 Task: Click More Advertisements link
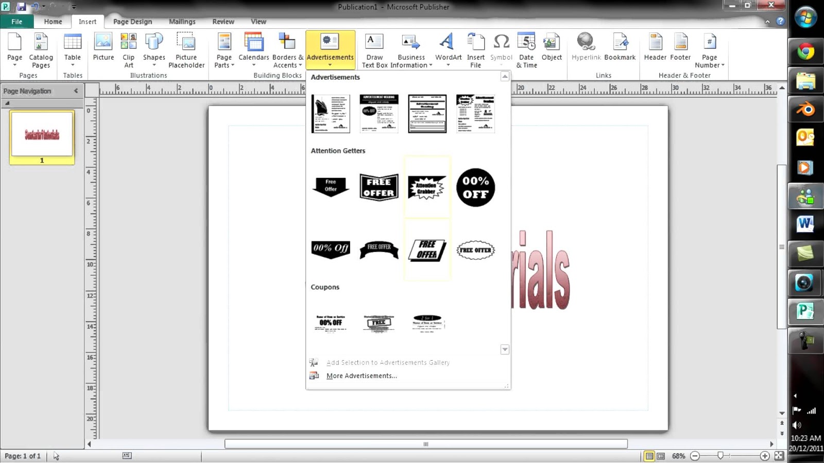tap(362, 376)
